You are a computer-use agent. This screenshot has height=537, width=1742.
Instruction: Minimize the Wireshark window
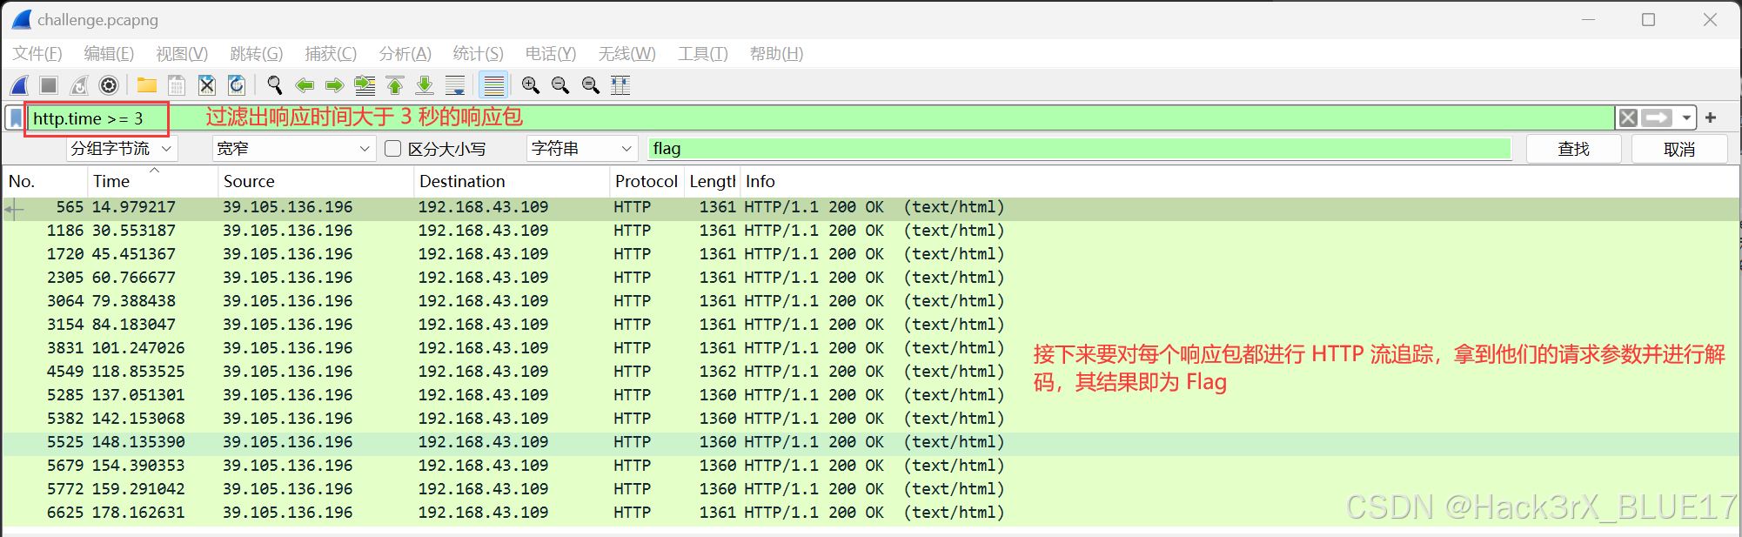(1588, 19)
